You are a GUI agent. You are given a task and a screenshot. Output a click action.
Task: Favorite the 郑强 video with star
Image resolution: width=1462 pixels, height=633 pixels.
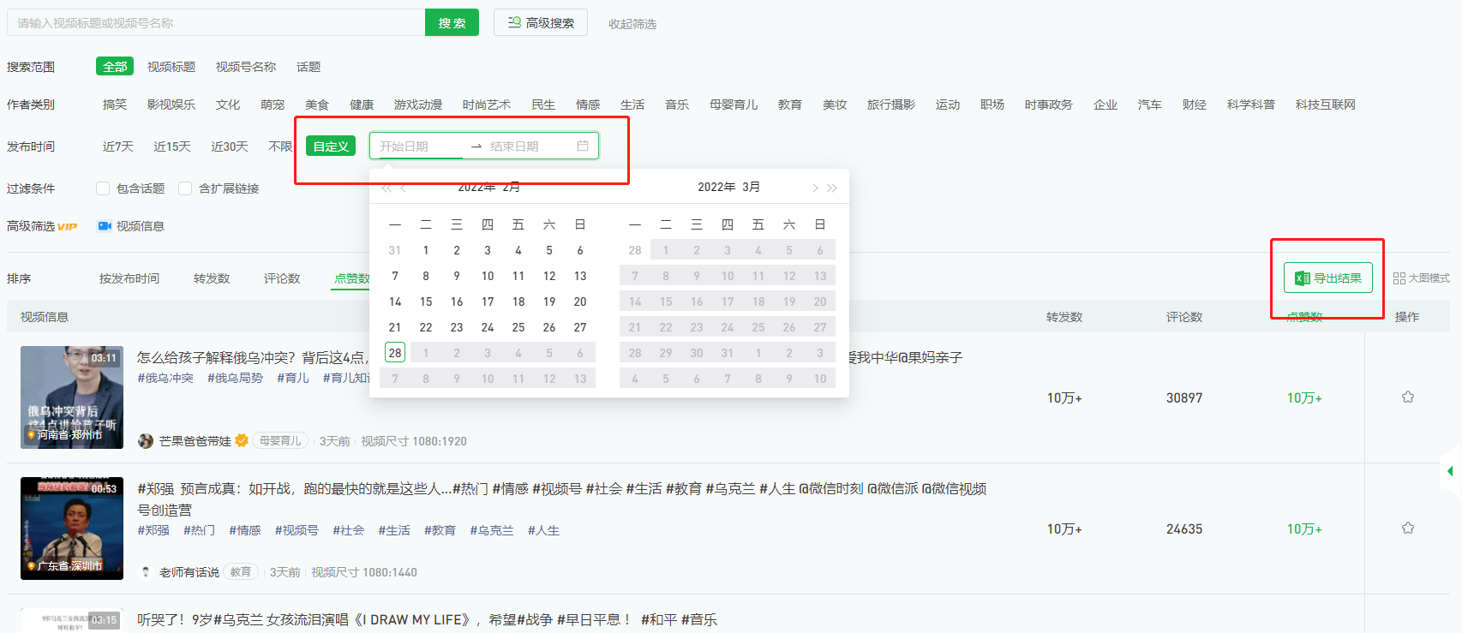click(x=1408, y=528)
